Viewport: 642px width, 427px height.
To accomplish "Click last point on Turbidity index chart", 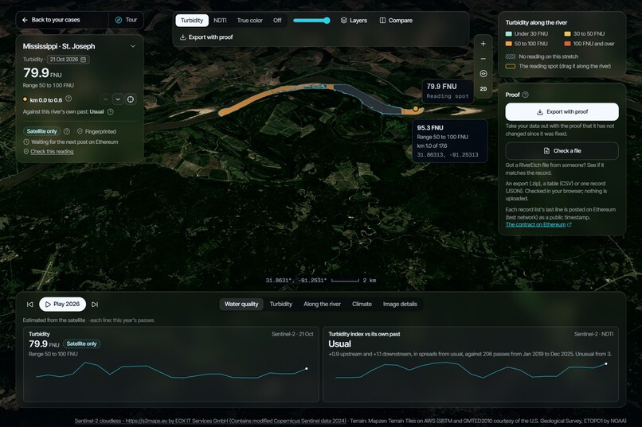I will (x=606, y=363).
